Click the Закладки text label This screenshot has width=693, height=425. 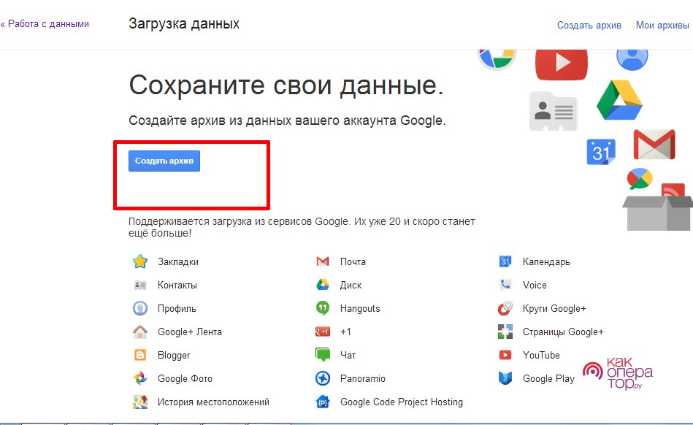(178, 261)
